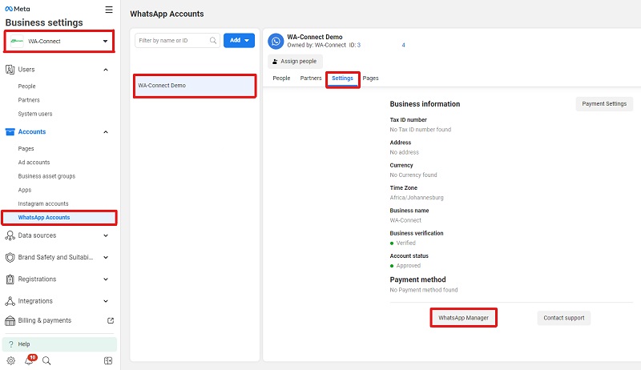Select WhatsApp Accounts in sidebar

[59, 218]
